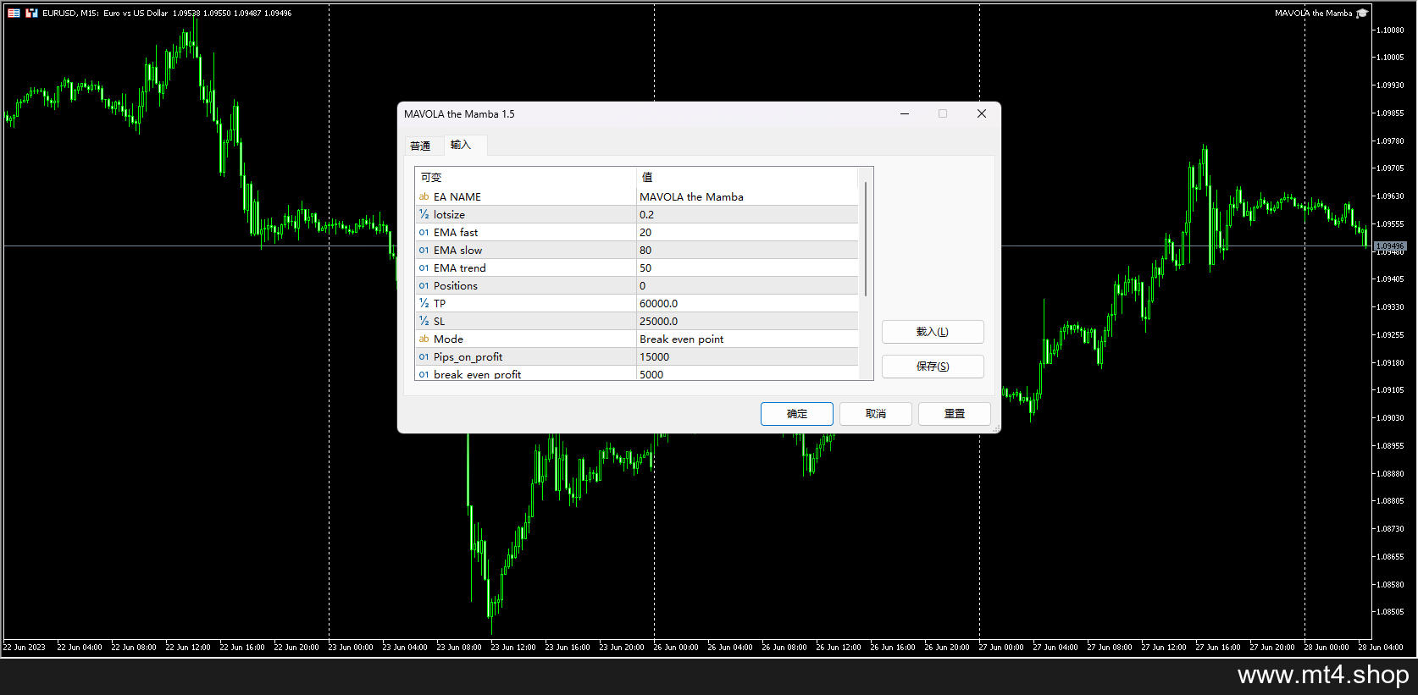Click the chart grid icon beside EURUSD title

coord(14,14)
